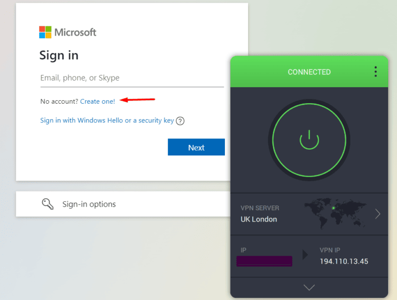The height and width of the screenshot is (300, 397).
Task: Click the Sign in heading
Action: click(59, 56)
